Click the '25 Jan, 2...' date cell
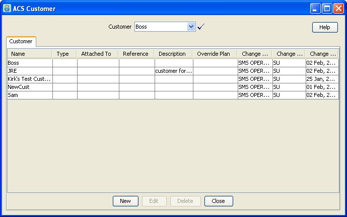 [x=322, y=79]
